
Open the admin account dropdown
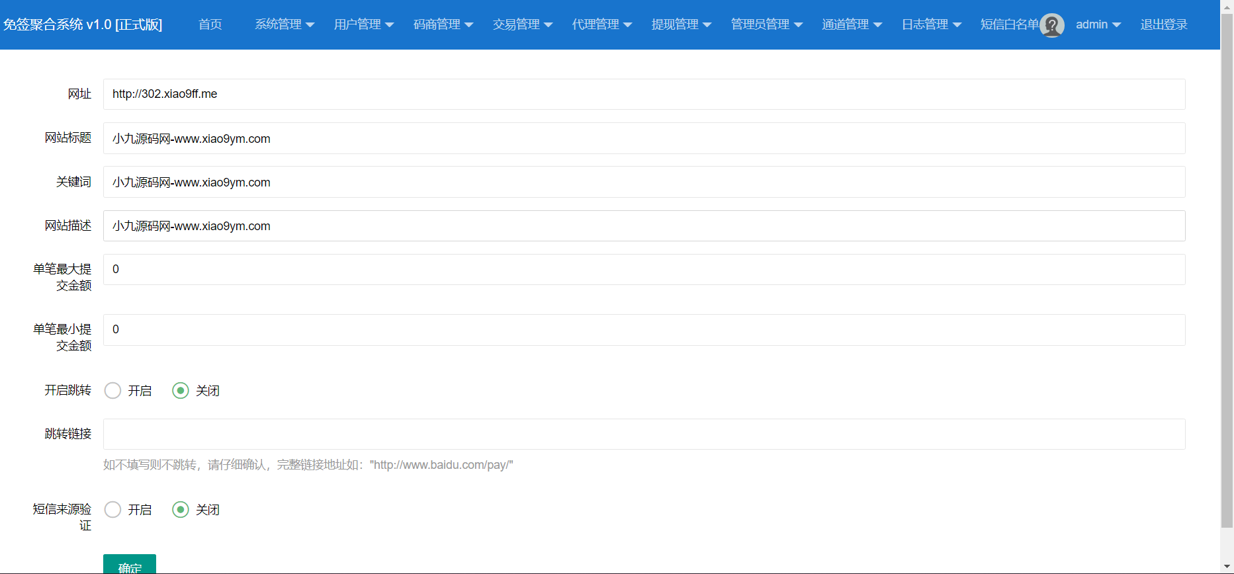[1098, 24]
